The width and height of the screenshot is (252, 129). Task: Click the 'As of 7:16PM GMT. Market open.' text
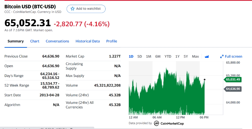pyautogui.click(x=29, y=30)
